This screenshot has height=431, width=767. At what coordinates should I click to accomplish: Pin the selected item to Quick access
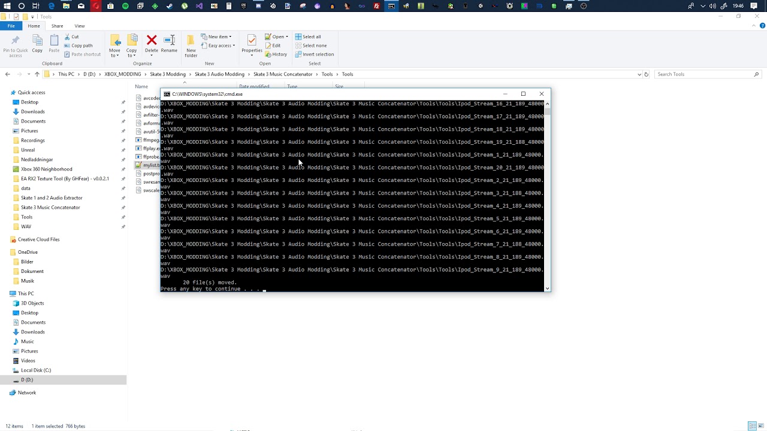click(15, 45)
